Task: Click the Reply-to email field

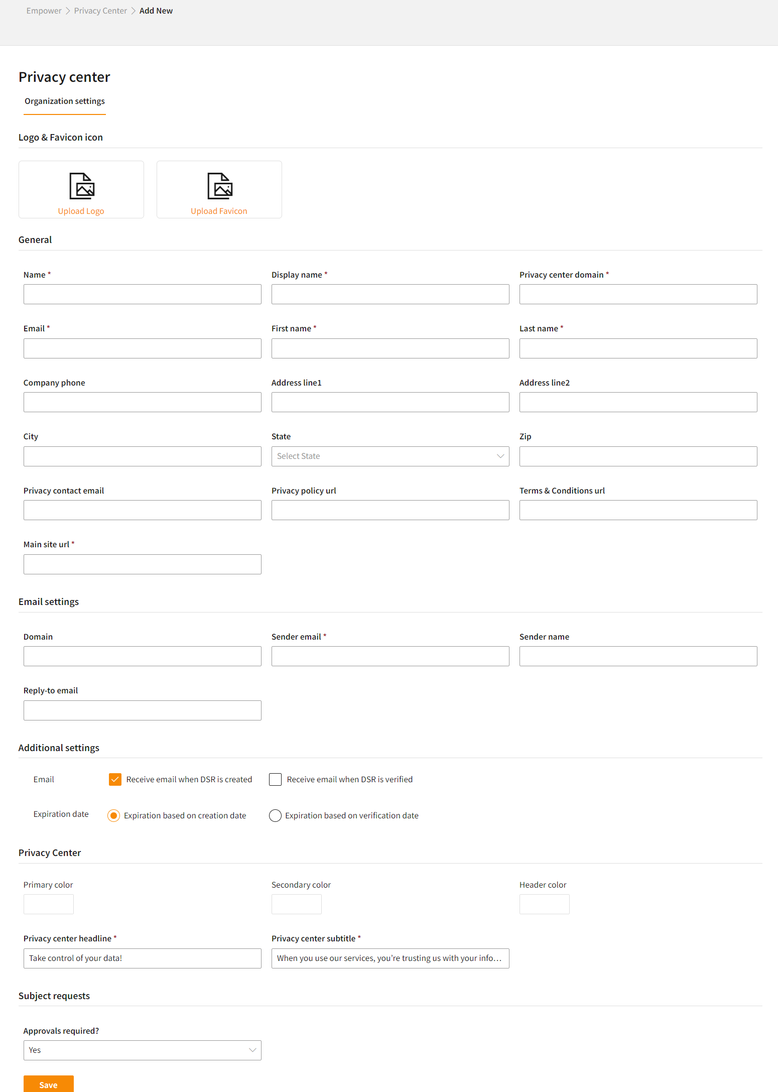Action: tap(142, 710)
